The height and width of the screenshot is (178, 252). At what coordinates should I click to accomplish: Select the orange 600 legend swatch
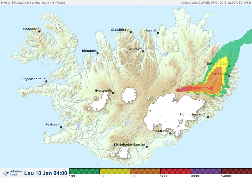145,171
